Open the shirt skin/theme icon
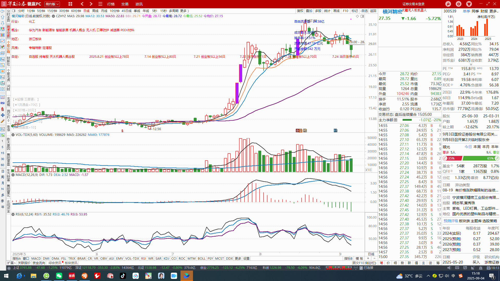The width and height of the screenshot is (500, 281). click(469, 4)
